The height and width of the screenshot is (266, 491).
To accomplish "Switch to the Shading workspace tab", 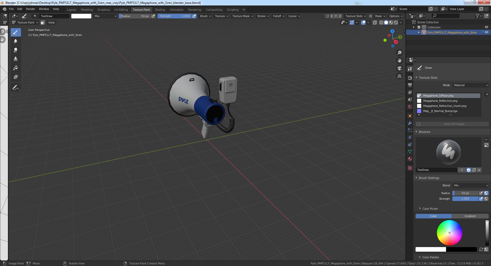I will (160, 10).
